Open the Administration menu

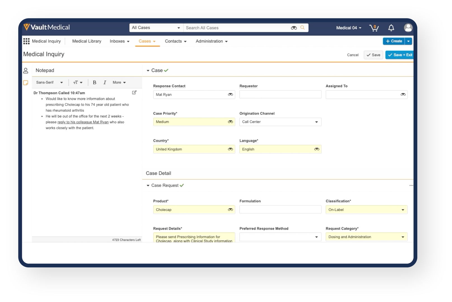212,41
